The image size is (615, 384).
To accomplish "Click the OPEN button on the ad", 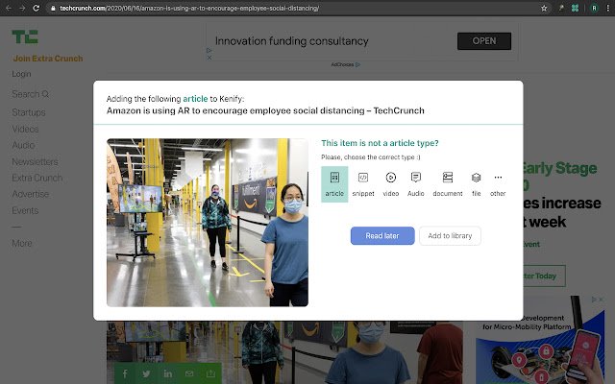I will (484, 40).
